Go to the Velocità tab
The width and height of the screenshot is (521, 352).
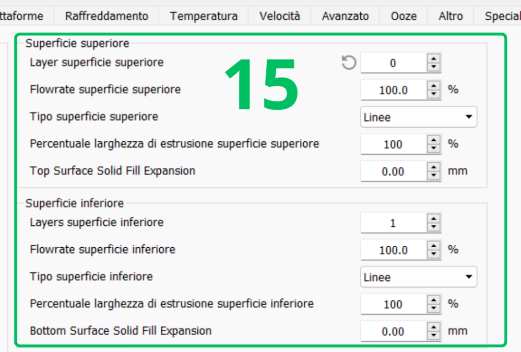(279, 16)
